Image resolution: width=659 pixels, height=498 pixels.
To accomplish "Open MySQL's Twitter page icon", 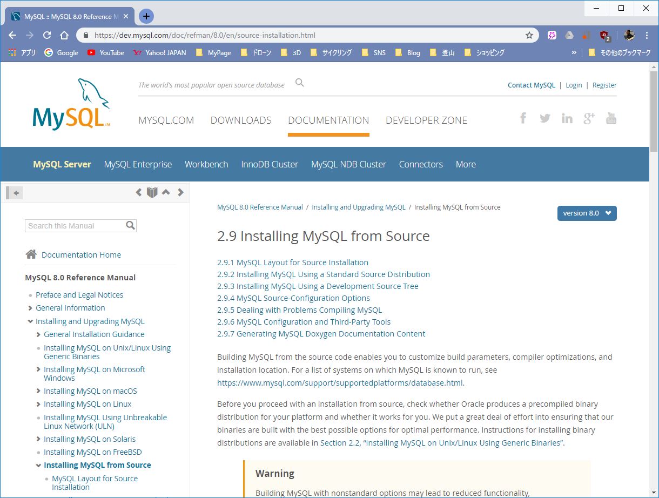I will [545, 118].
